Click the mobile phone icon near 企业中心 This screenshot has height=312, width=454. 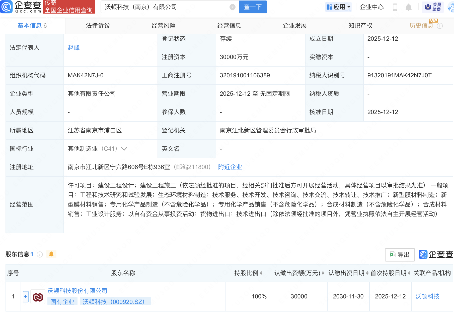click(396, 7)
